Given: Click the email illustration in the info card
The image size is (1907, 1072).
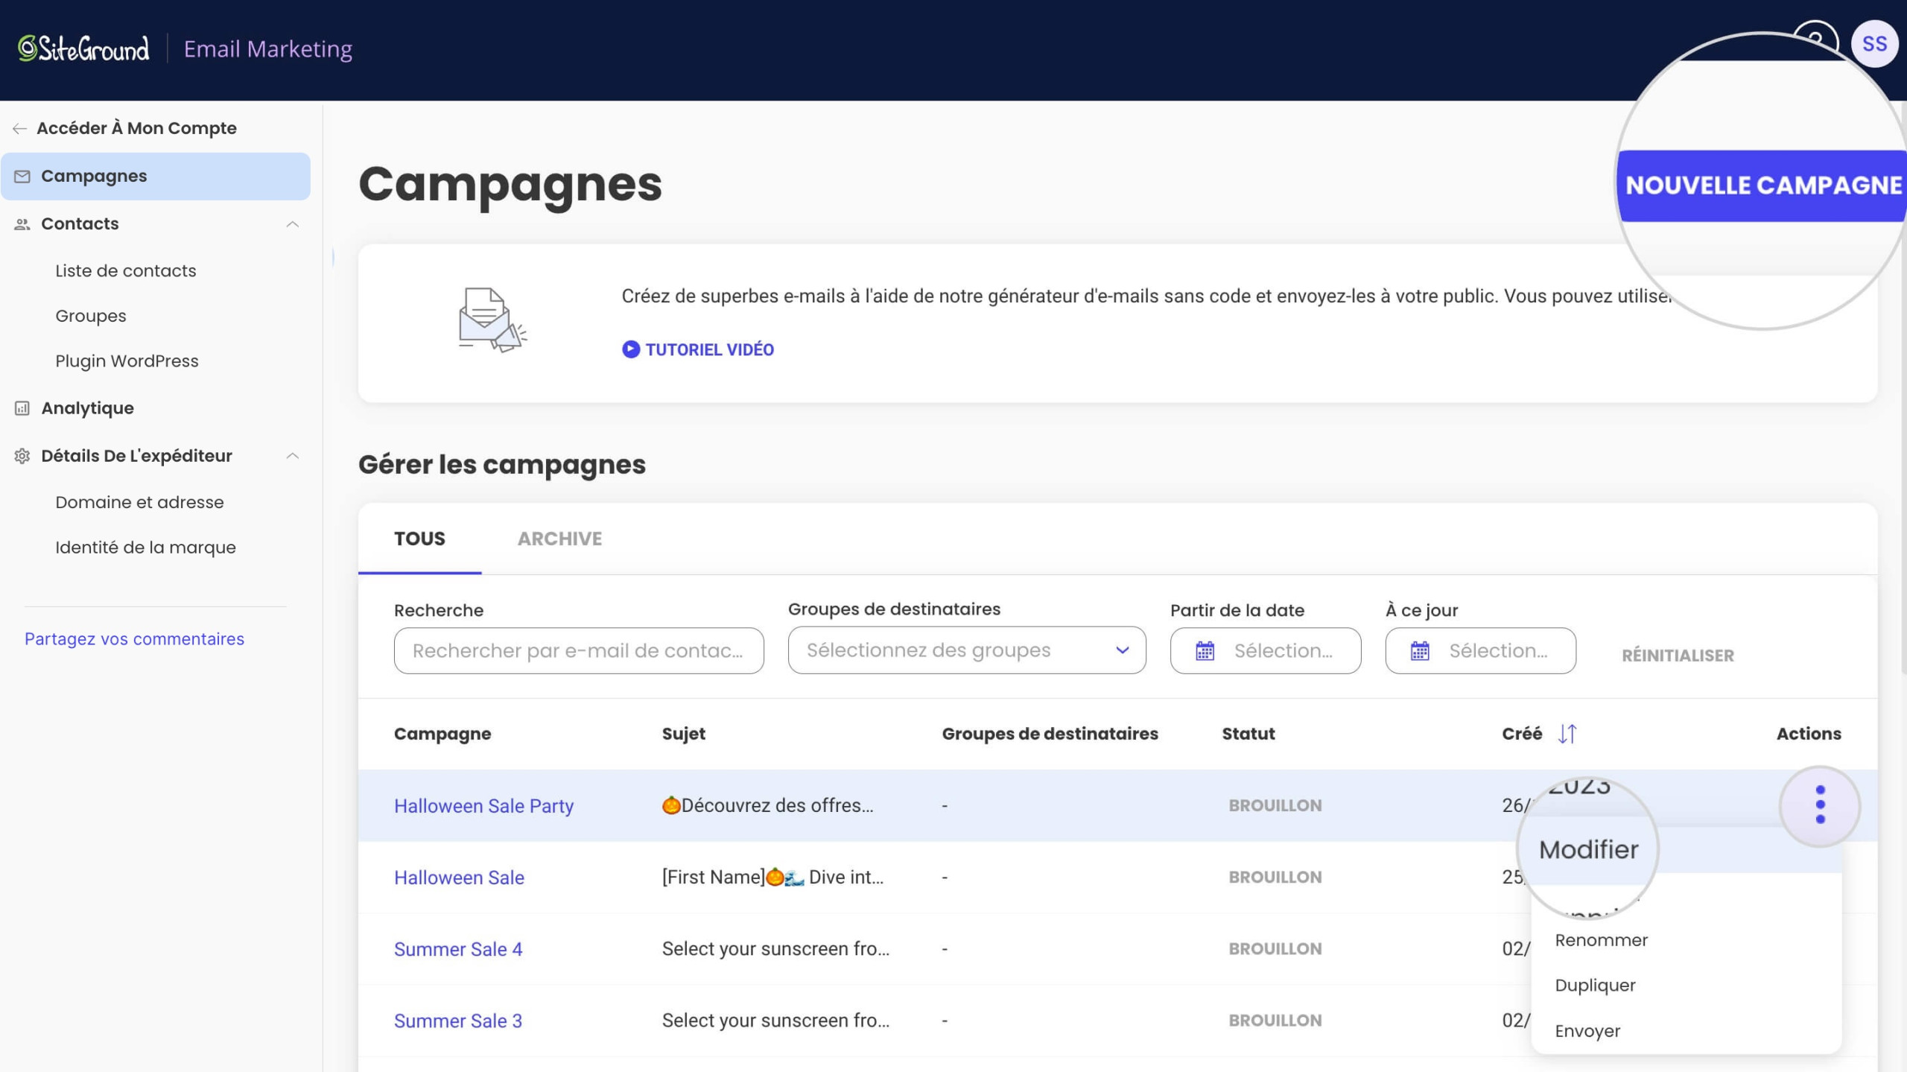Looking at the screenshot, I should [492, 320].
